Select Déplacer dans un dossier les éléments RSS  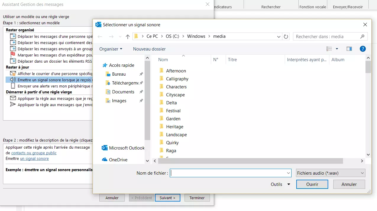pos(51,61)
